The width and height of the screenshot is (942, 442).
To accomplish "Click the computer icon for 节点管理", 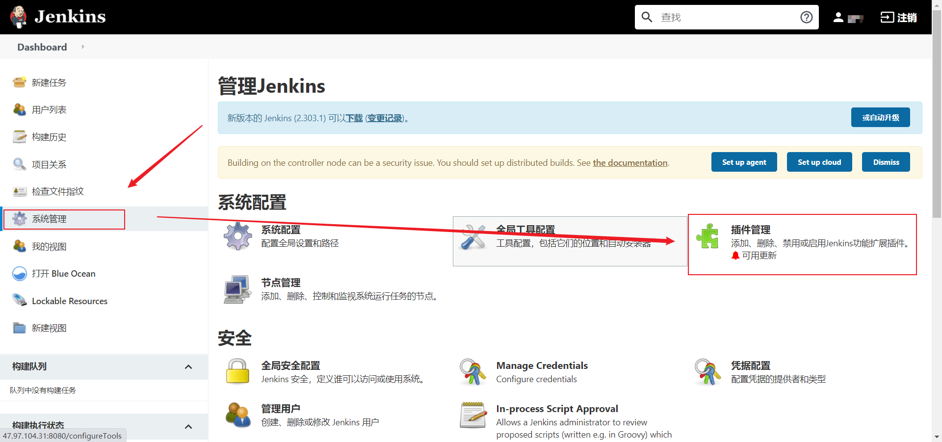I will [x=238, y=289].
